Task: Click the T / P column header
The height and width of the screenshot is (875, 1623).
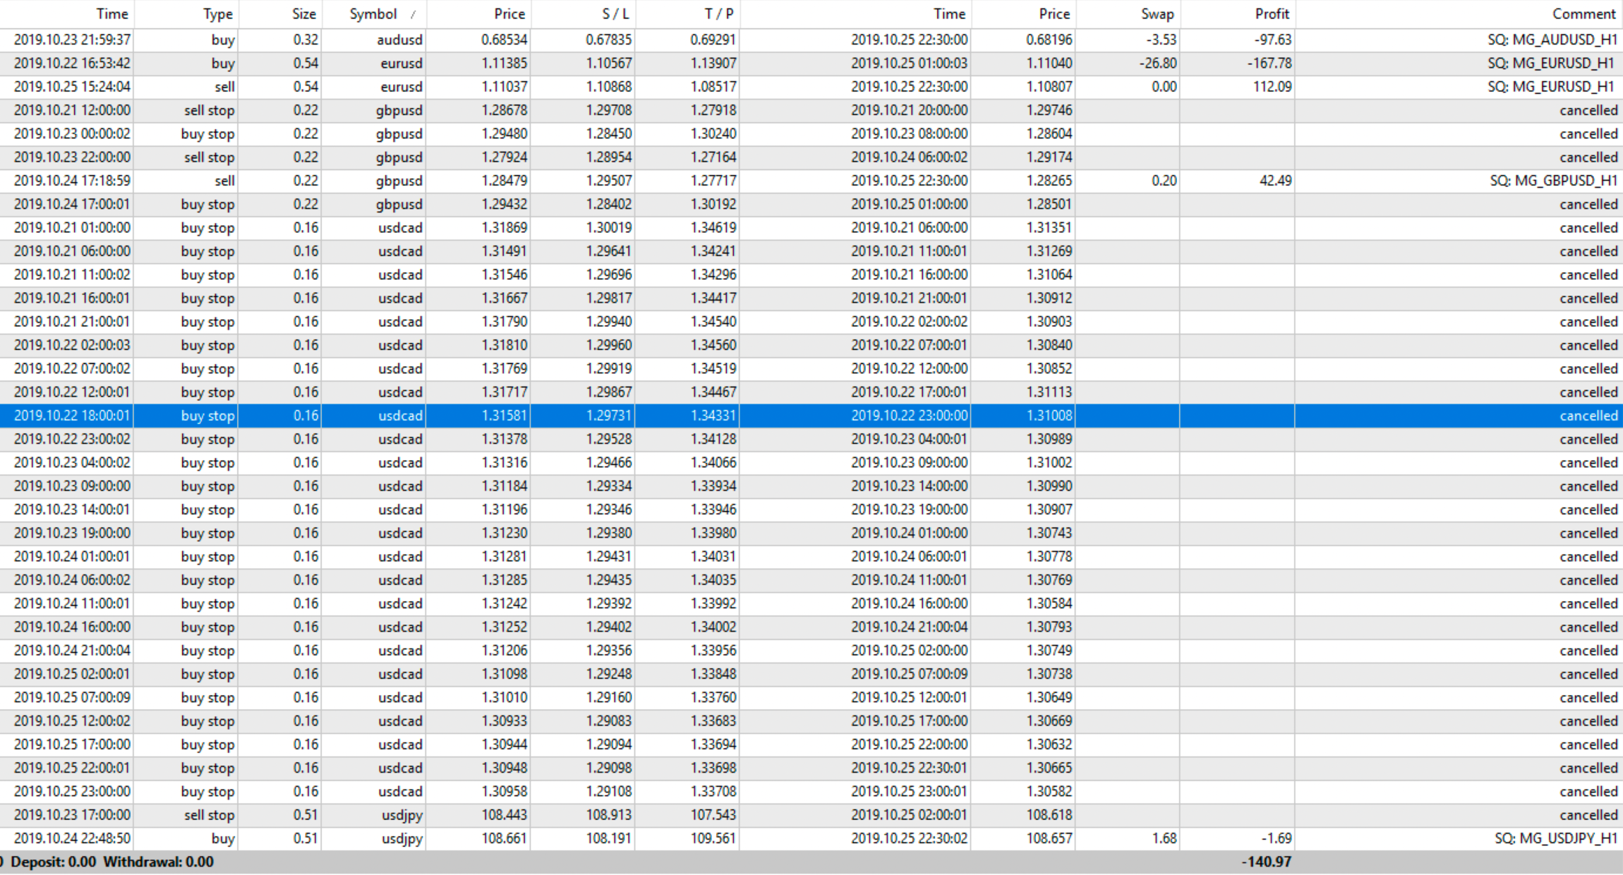Action: 718,13
